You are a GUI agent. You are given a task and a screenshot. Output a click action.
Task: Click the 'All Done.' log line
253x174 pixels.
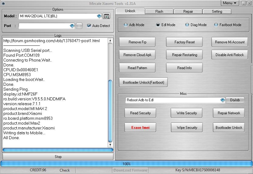point(12,138)
